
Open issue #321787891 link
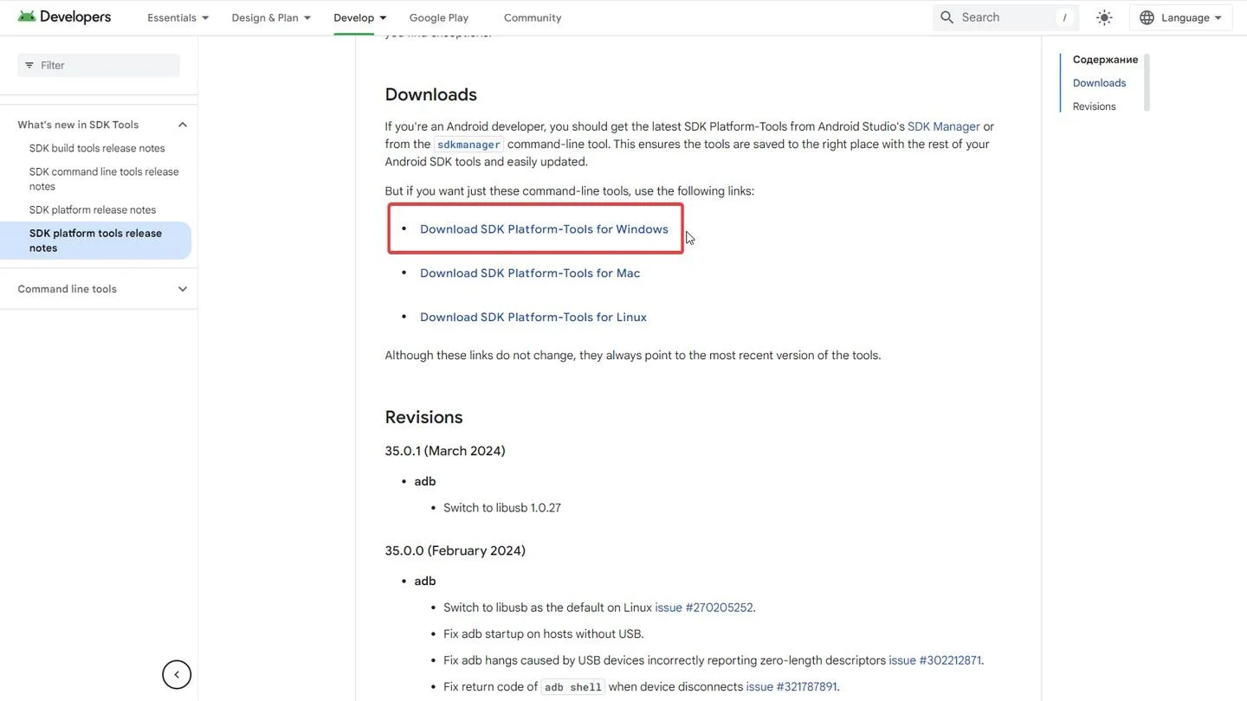(791, 687)
